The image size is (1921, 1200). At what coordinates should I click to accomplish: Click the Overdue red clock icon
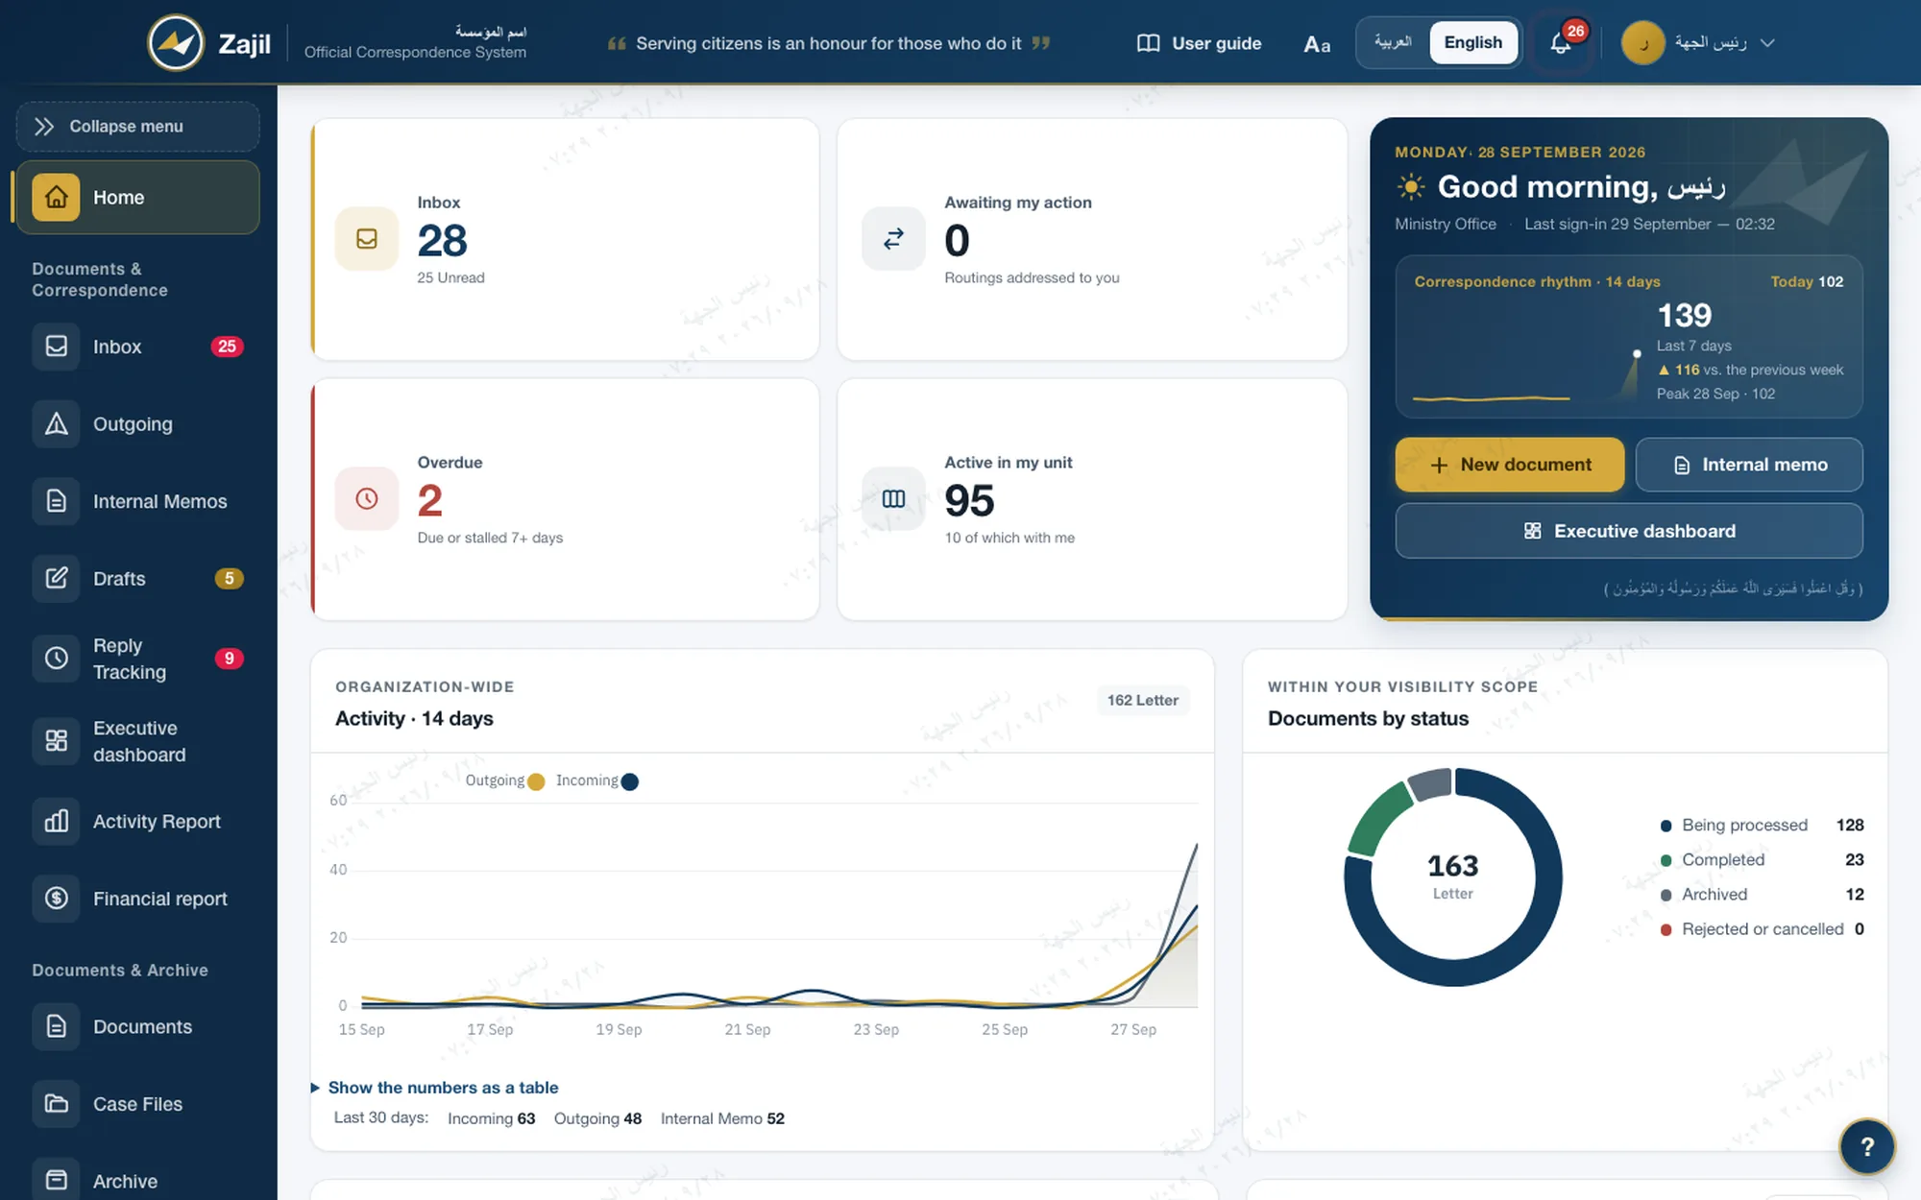click(x=366, y=498)
